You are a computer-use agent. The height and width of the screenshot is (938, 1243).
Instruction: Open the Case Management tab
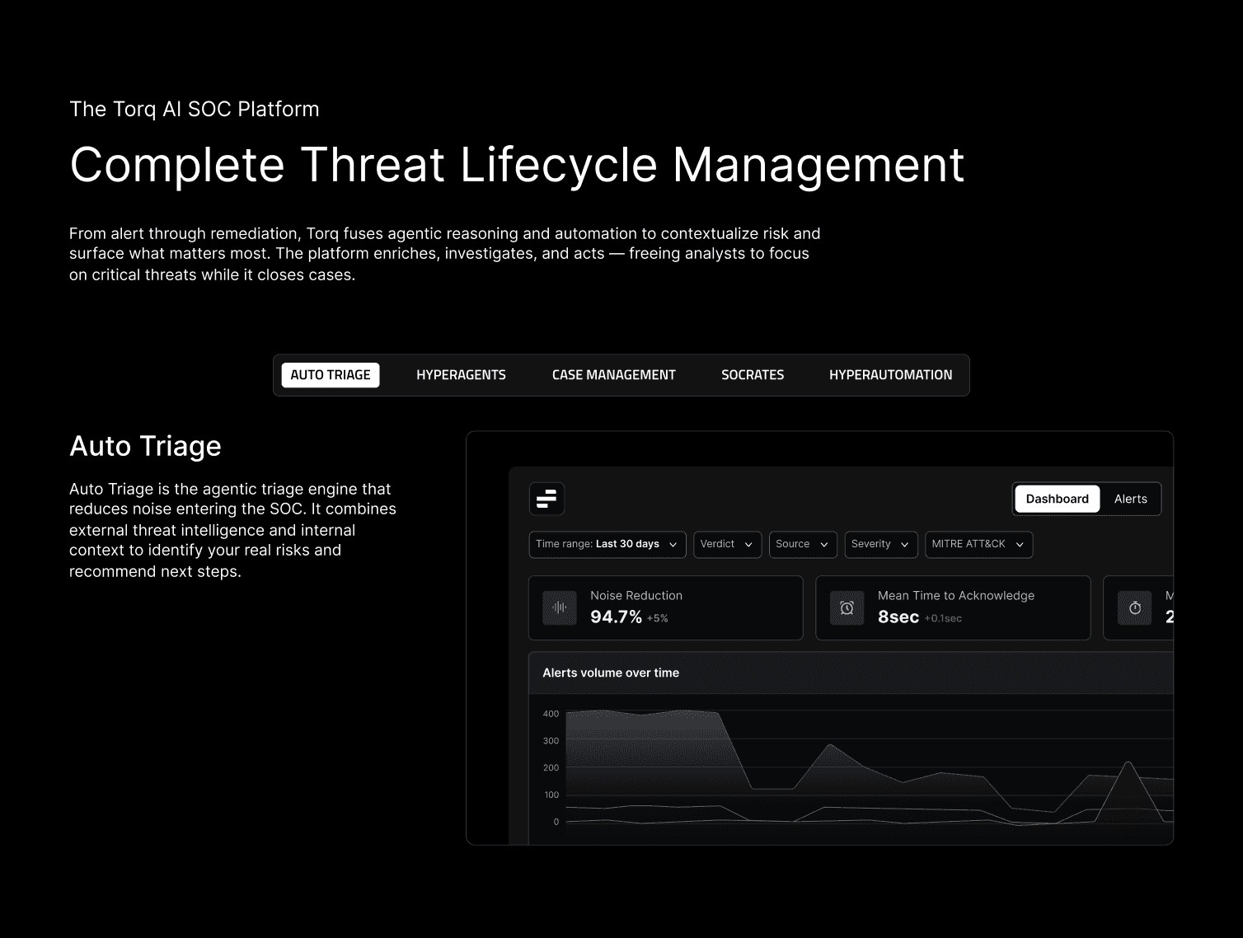(613, 375)
